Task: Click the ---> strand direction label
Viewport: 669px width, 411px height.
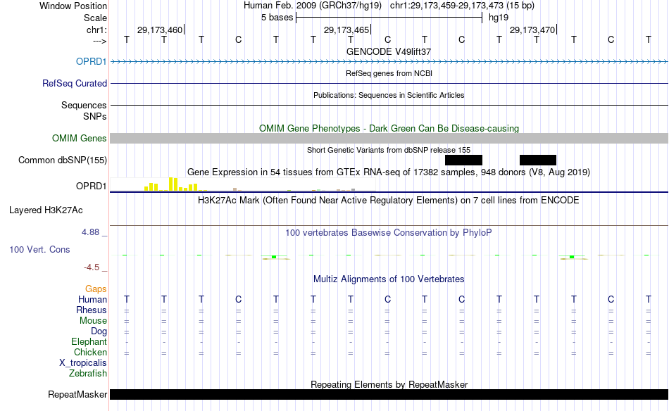Action: [x=99, y=41]
